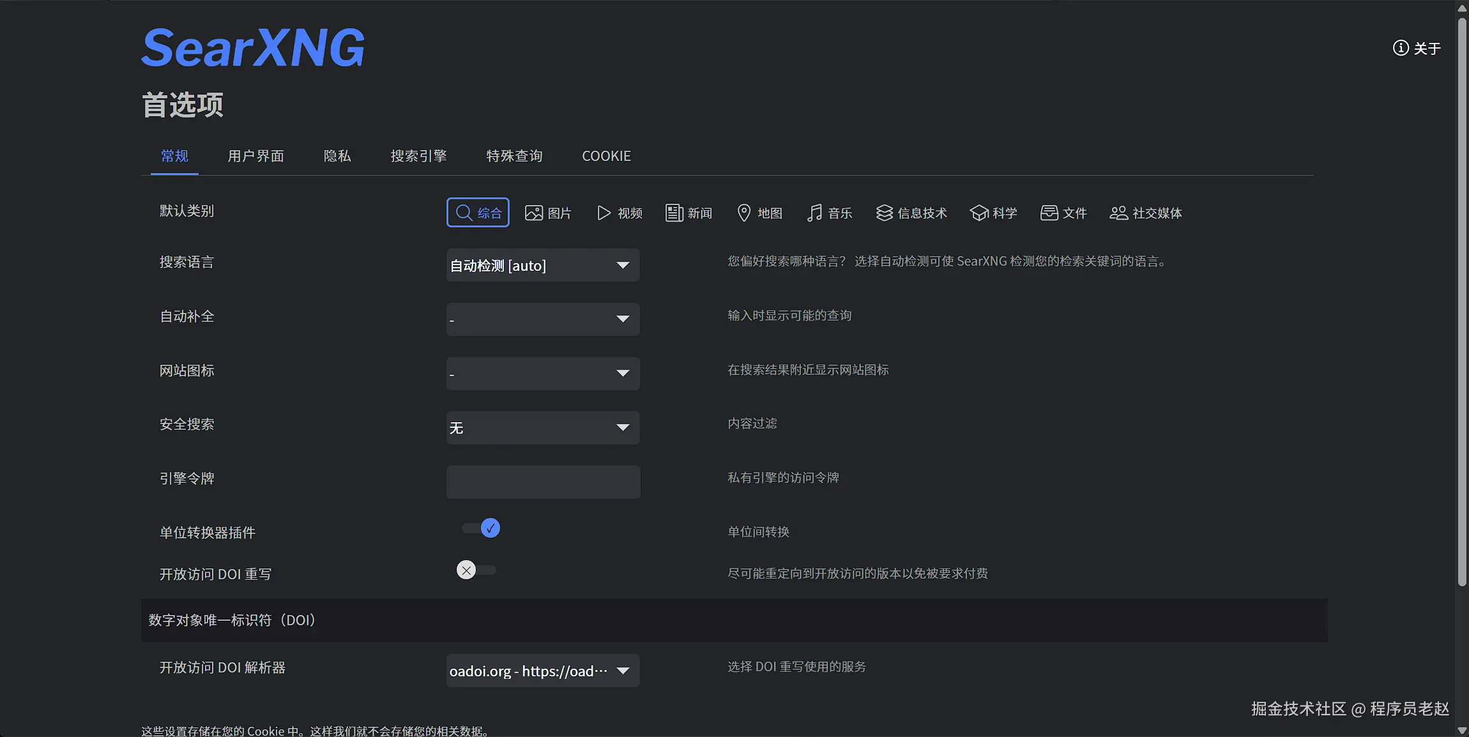Open the 隐私 tab
The width and height of the screenshot is (1469, 737).
337,156
